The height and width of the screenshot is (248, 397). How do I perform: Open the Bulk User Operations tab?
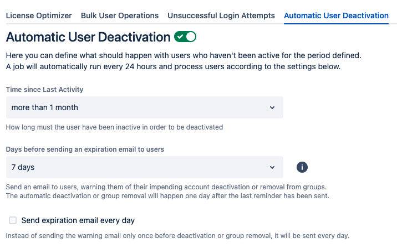[120, 15]
